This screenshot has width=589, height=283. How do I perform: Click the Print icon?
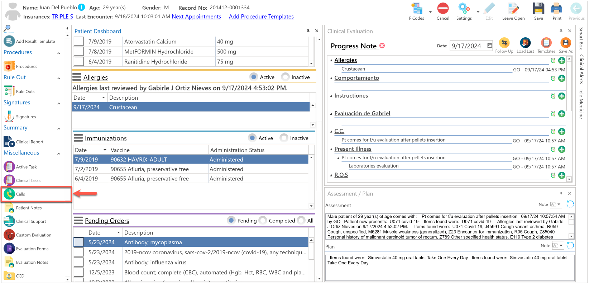(557, 9)
